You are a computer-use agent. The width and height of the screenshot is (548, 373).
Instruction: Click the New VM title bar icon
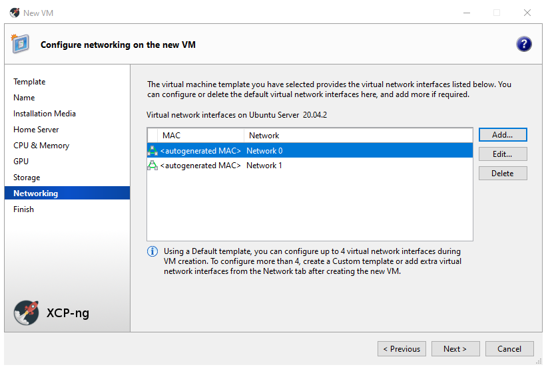pyautogui.click(x=14, y=13)
